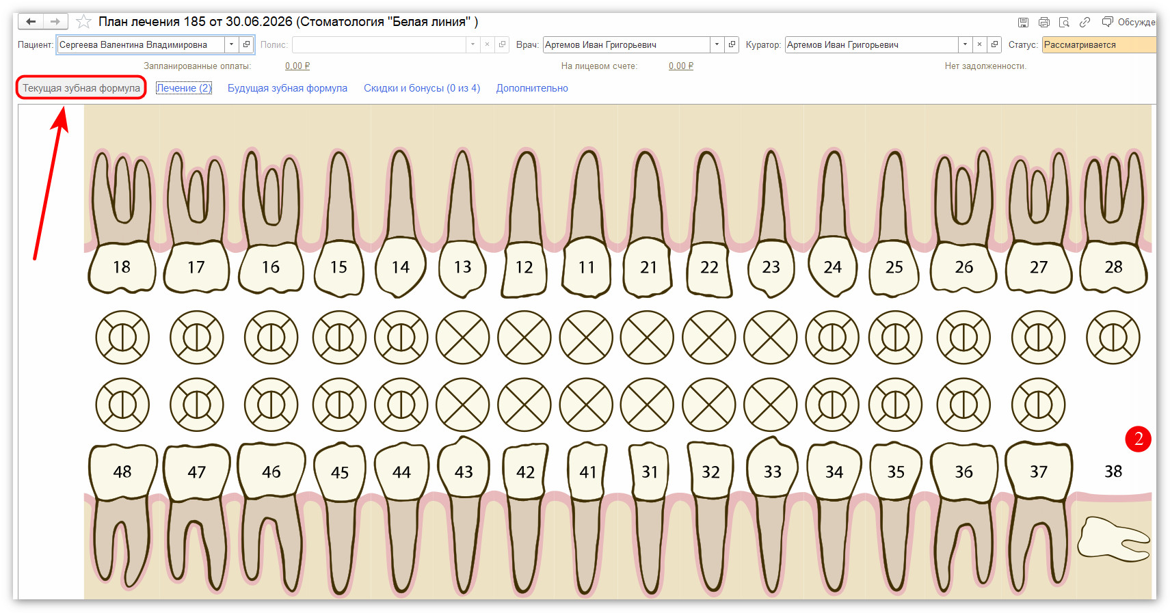
Task: Click surface diagram circle below tooth 13
Action: click(463, 338)
